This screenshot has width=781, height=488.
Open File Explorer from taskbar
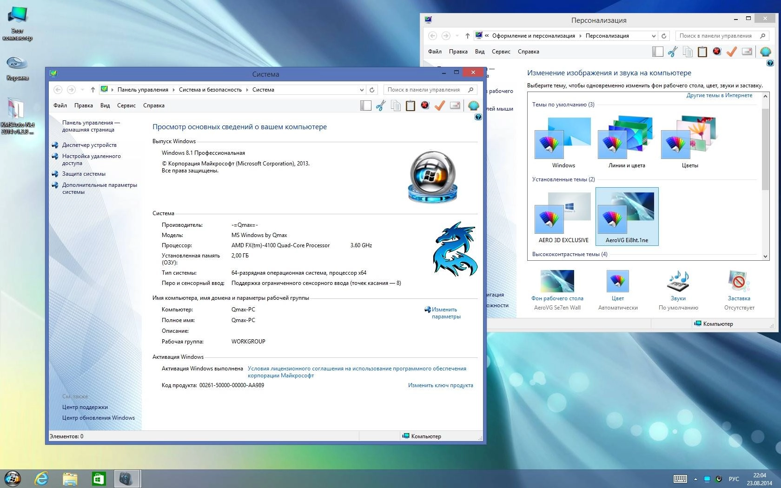[70, 479]
